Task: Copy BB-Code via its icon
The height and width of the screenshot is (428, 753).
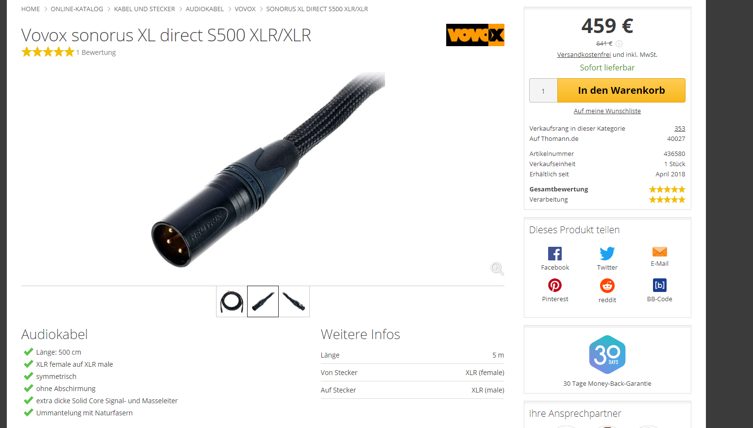Action: click(x=659, y=285)
